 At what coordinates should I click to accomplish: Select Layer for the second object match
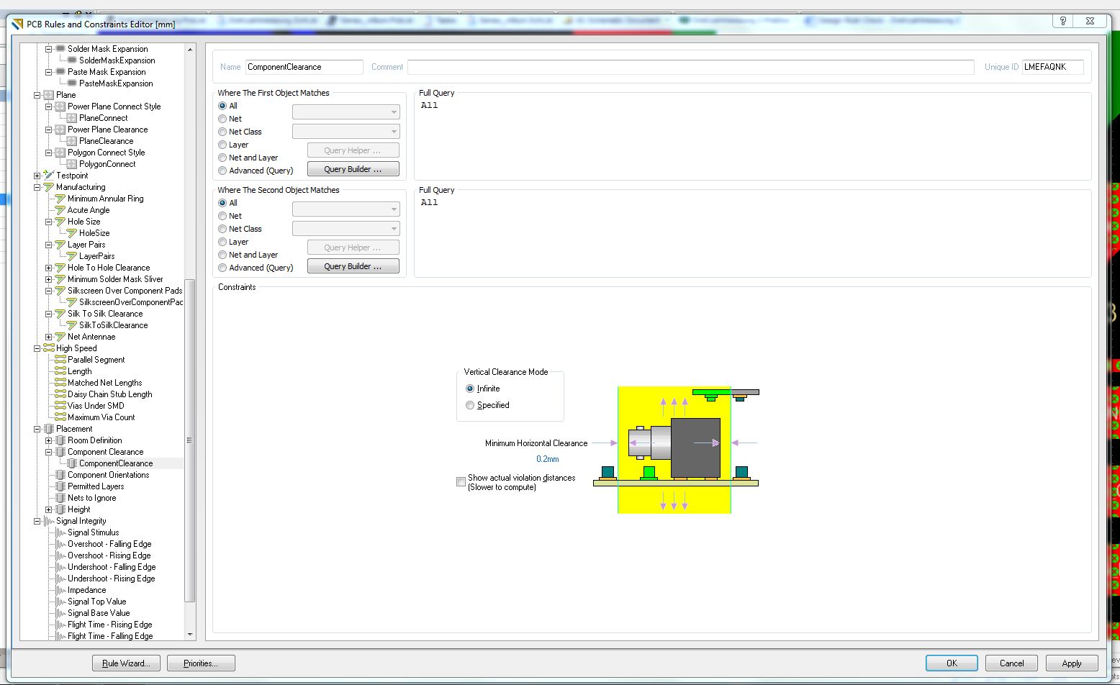pos(222,242)
